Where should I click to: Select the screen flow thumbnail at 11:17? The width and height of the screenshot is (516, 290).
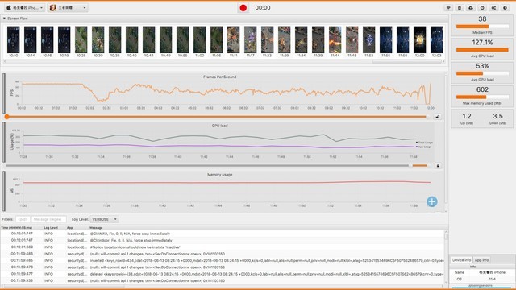[251, 39]
